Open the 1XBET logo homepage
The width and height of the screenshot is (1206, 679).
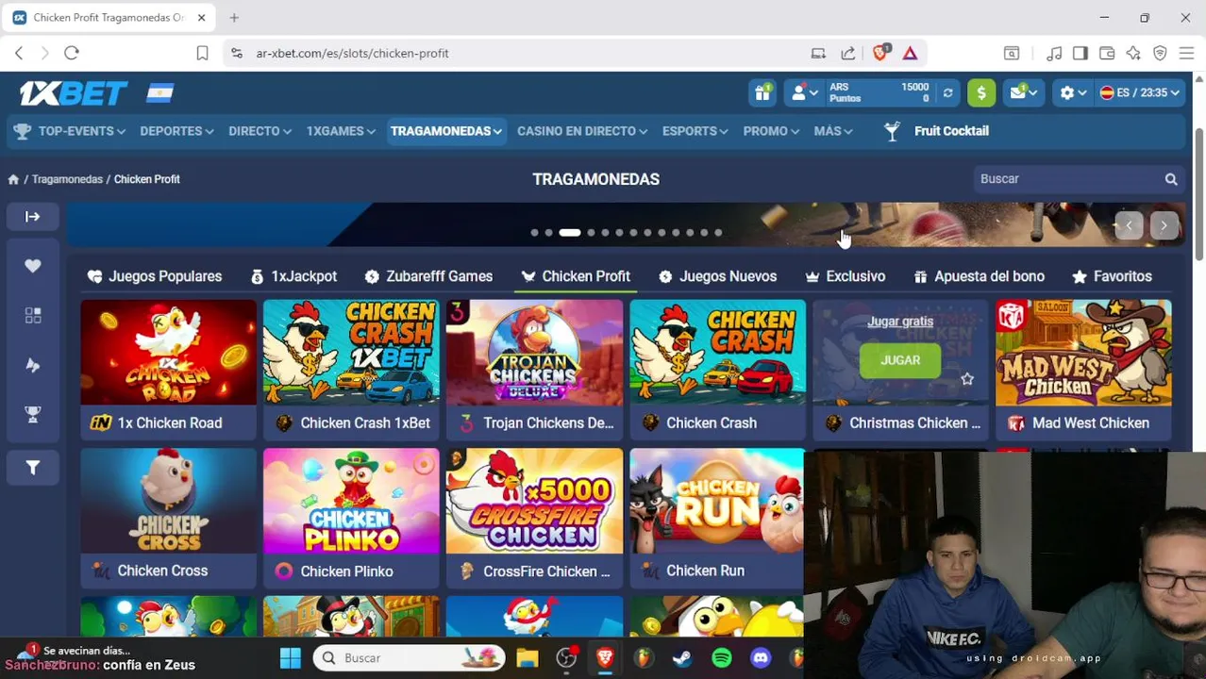74,93
